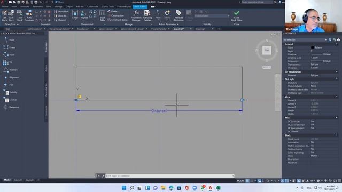
Task: Collapse the Block properties section
Action: coord(337,135)
